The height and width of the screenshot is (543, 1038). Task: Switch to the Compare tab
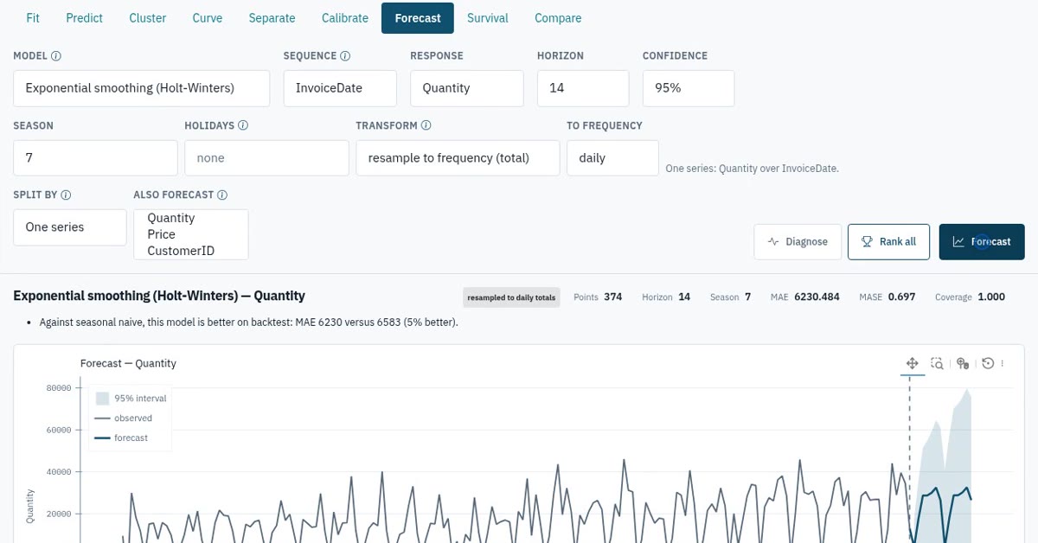tap(558, 18)
